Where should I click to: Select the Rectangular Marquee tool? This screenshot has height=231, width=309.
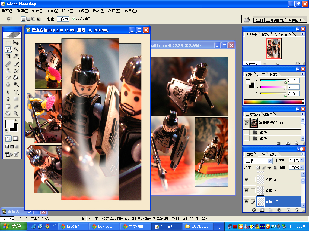tap(8, 43)
